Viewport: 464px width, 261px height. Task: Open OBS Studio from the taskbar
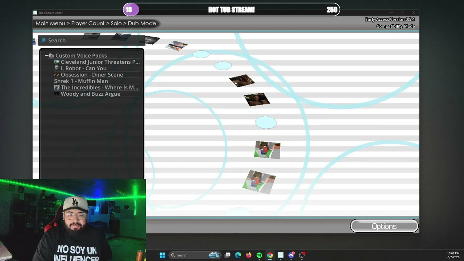[302, 255]
